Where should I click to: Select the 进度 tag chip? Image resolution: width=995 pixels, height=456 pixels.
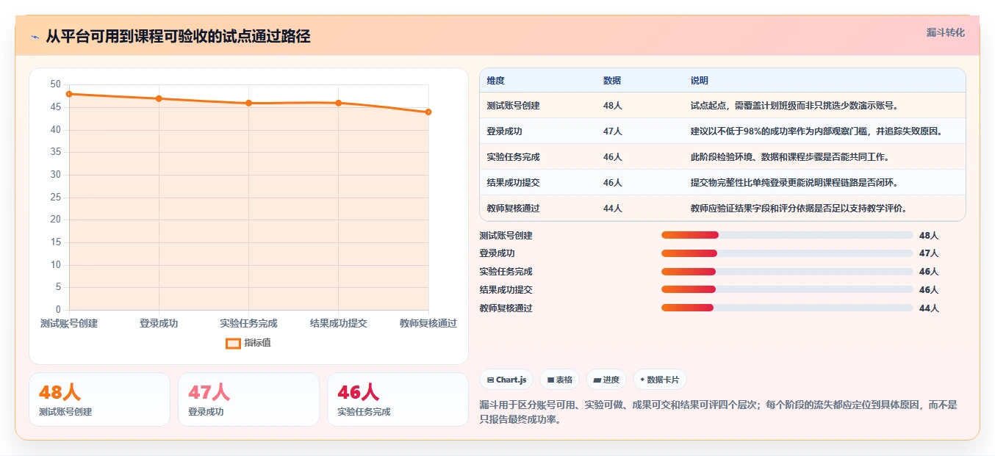606,380
